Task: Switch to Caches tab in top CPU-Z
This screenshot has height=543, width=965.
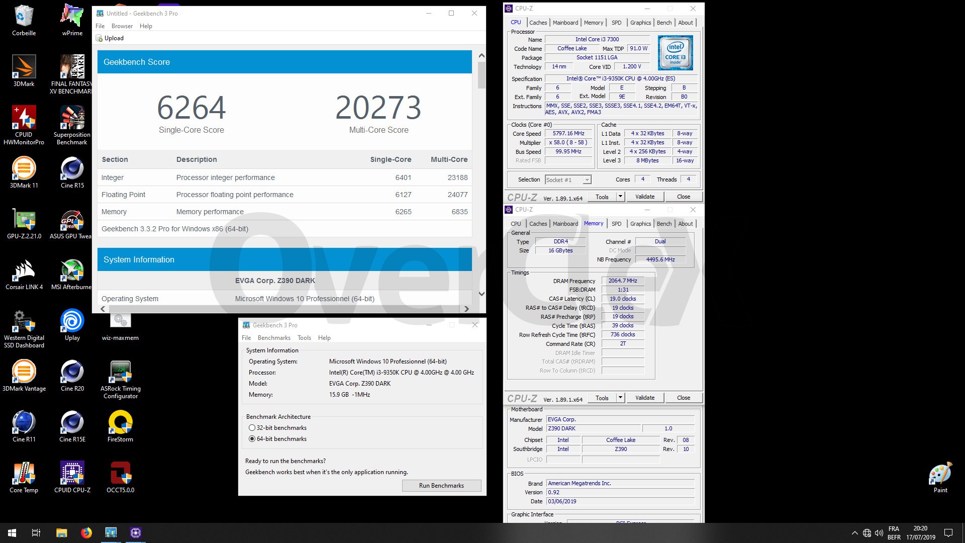Action: 538,23
